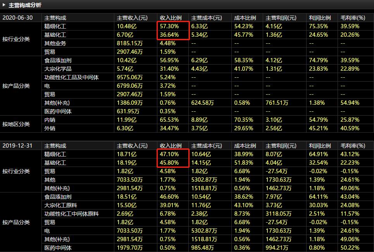
Task: Select the 内销 region row
Action: [207, 120]
